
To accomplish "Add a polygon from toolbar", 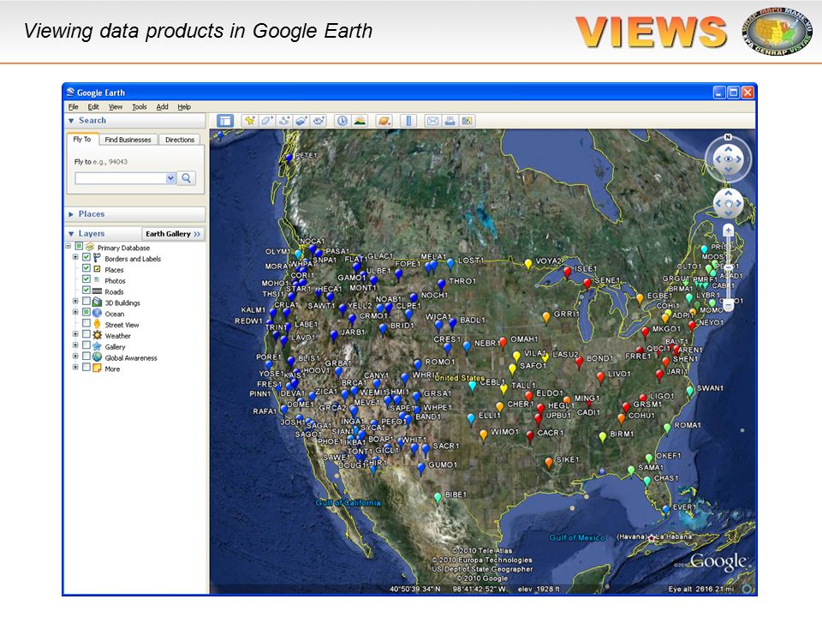I will [x=266, y=121].
